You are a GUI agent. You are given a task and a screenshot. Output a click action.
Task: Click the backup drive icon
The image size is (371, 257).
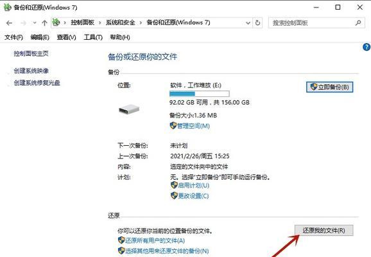click(x=129, y=109)
